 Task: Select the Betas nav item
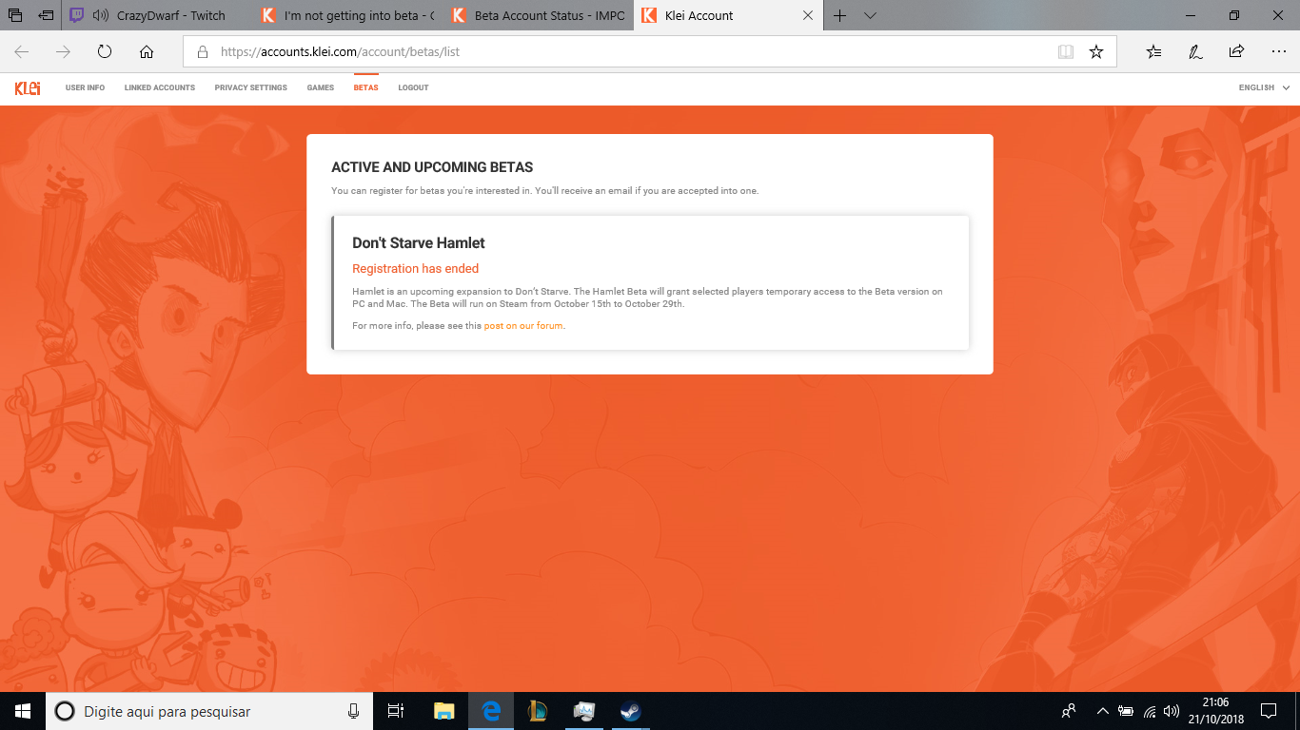point(365,87)
